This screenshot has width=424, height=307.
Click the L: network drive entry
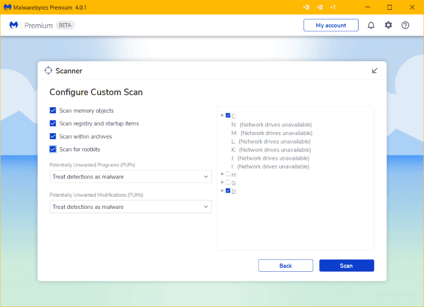coord(271,141)
